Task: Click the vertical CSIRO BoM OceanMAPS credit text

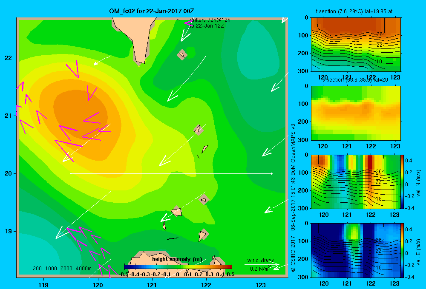Action: [293, 197]
